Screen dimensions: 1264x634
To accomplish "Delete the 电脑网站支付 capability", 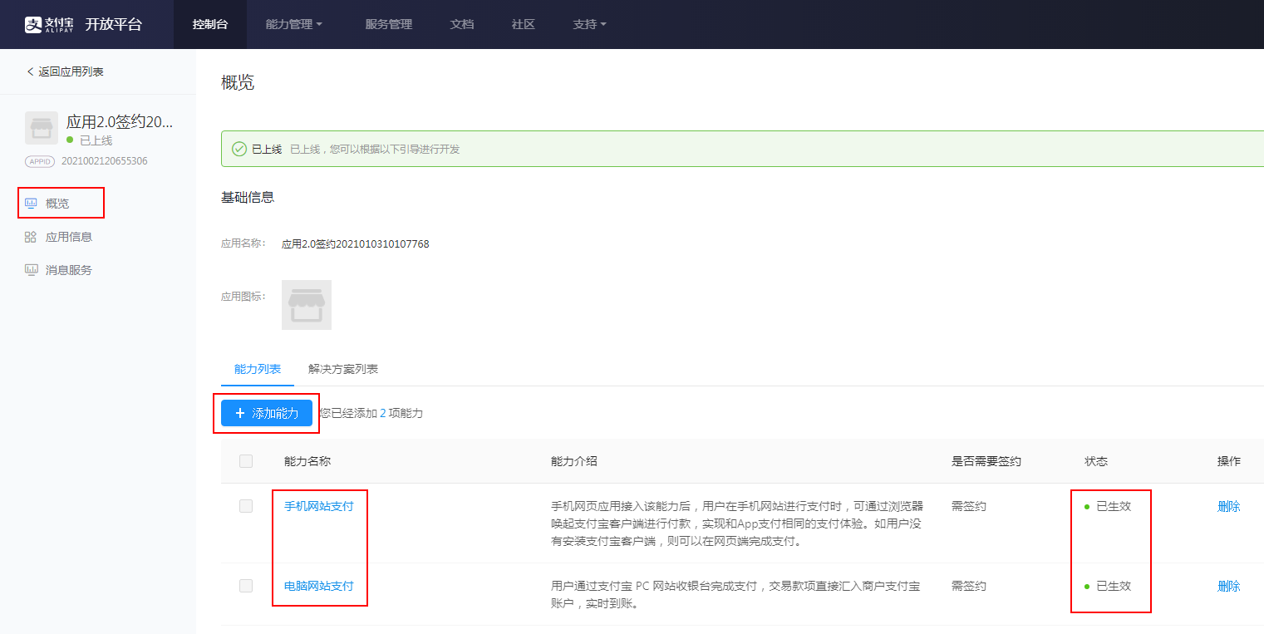I will 1229,586.
